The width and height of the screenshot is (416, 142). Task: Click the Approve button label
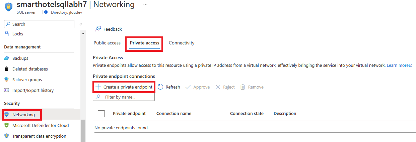202,87
